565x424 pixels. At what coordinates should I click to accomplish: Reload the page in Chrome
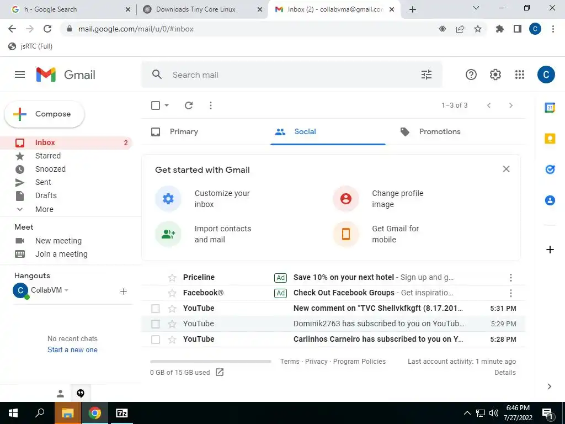(x=47, y=29)
